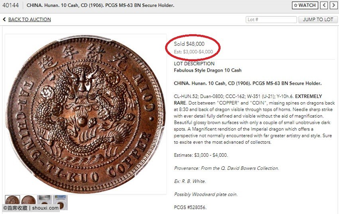This screenshot has width=339, height=214.
Task: Add this lot to your watch list
Action: 305,6
